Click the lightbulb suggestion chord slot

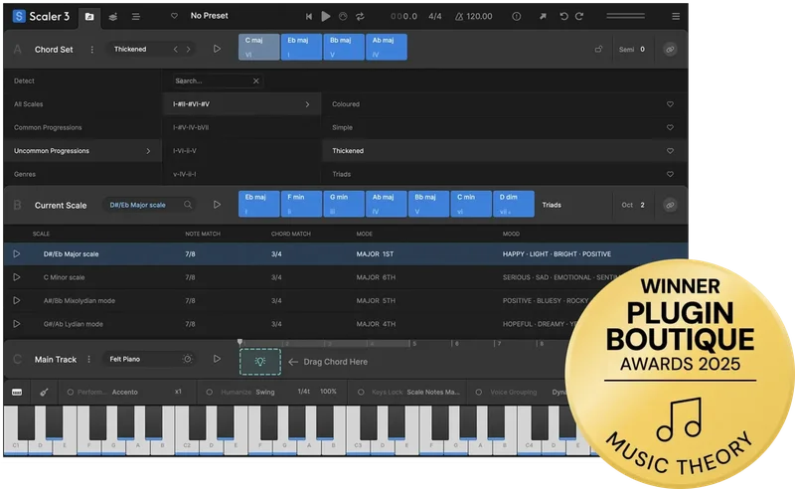coord(260,361)
